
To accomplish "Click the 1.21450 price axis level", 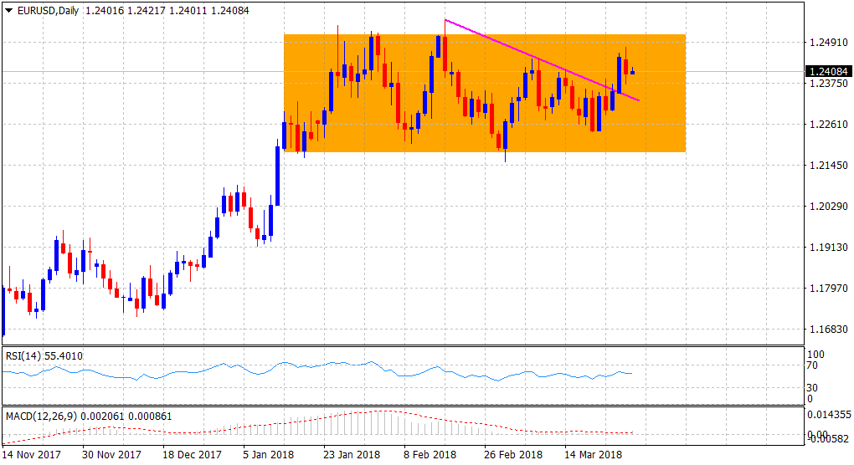I will (828, 166).
